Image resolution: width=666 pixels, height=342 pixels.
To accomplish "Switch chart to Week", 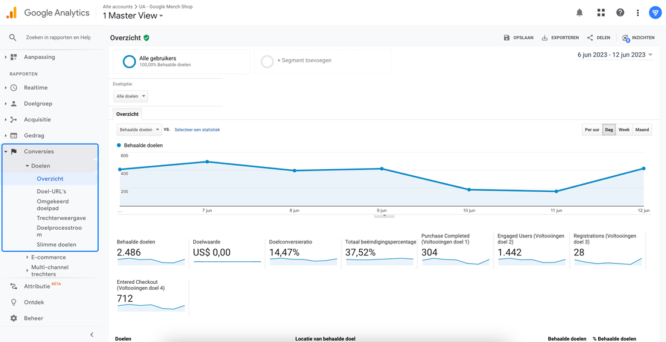I will pos(624,130).
